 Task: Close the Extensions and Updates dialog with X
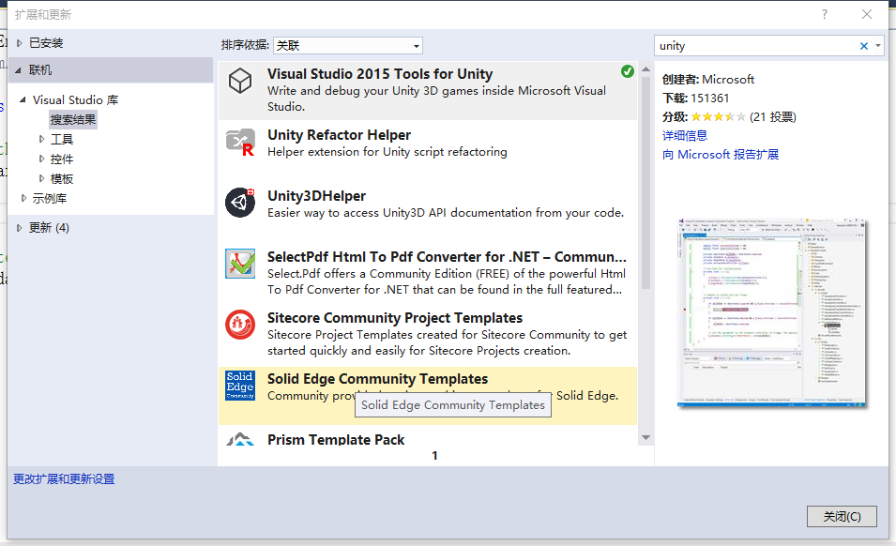click(867, 14)
